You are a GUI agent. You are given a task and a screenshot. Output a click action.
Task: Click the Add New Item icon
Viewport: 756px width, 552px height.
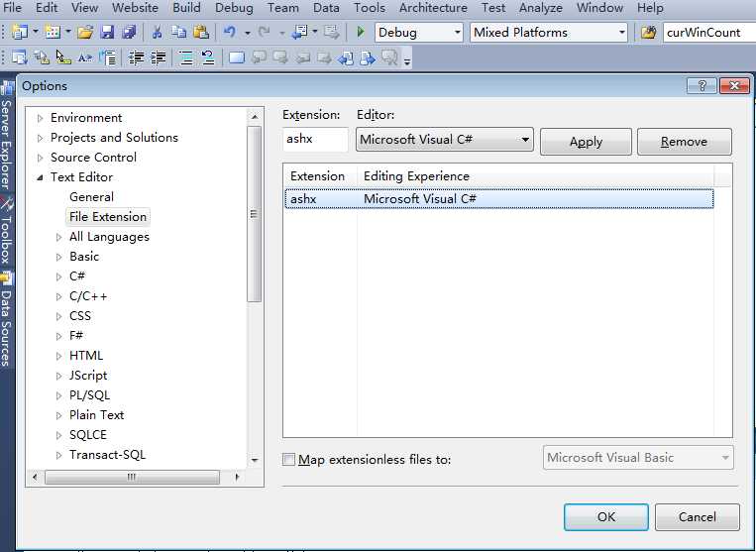(52, 33)
